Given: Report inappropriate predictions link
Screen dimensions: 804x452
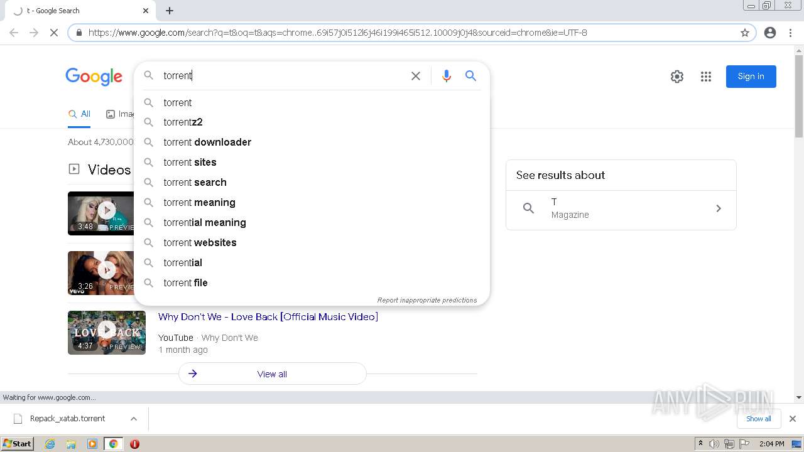Looking at the screenshot, I should pos(427,300).
